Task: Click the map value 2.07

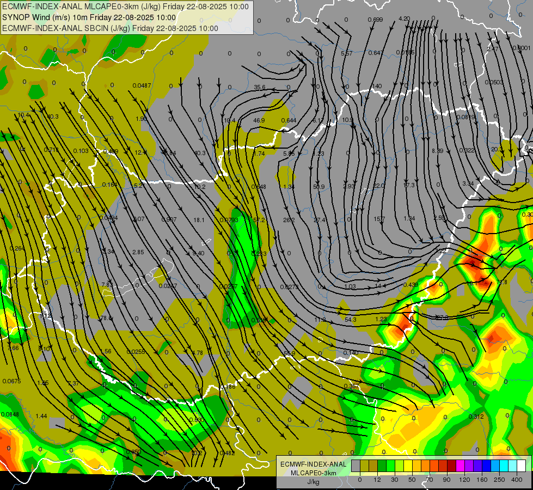Action: coord(139,219)
